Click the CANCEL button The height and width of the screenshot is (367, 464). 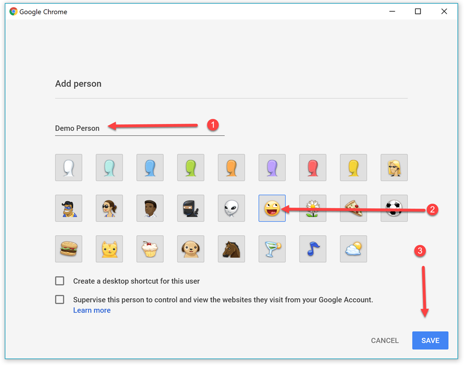pyautogui.click(x=385, y=341)
